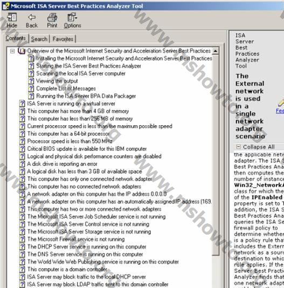Open 'ISA Server Control service is not running' topic
The image size is (284, 288).
pyautogui.click(x=88, y=224)
